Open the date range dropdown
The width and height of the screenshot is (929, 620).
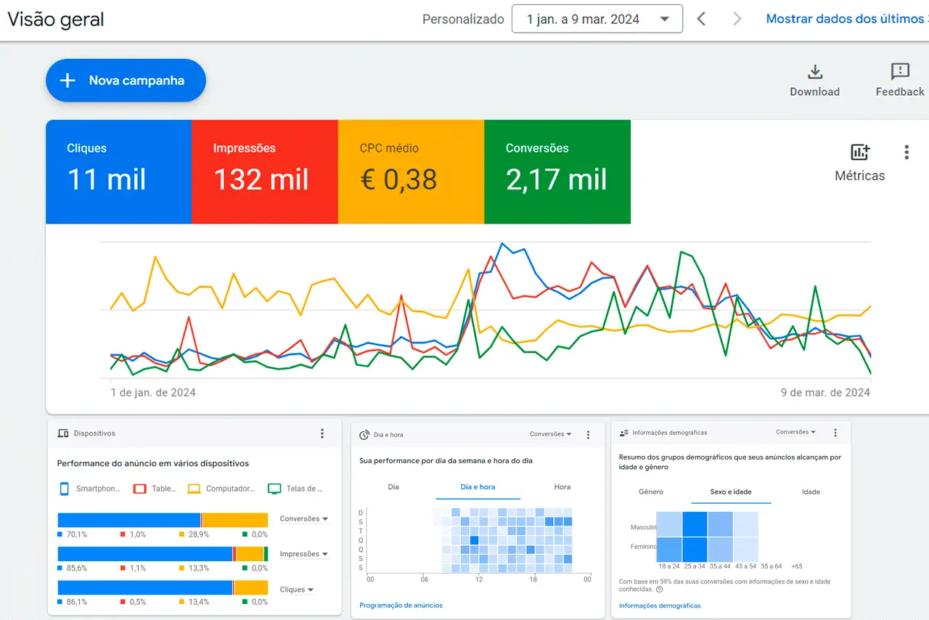coord(597,19)
